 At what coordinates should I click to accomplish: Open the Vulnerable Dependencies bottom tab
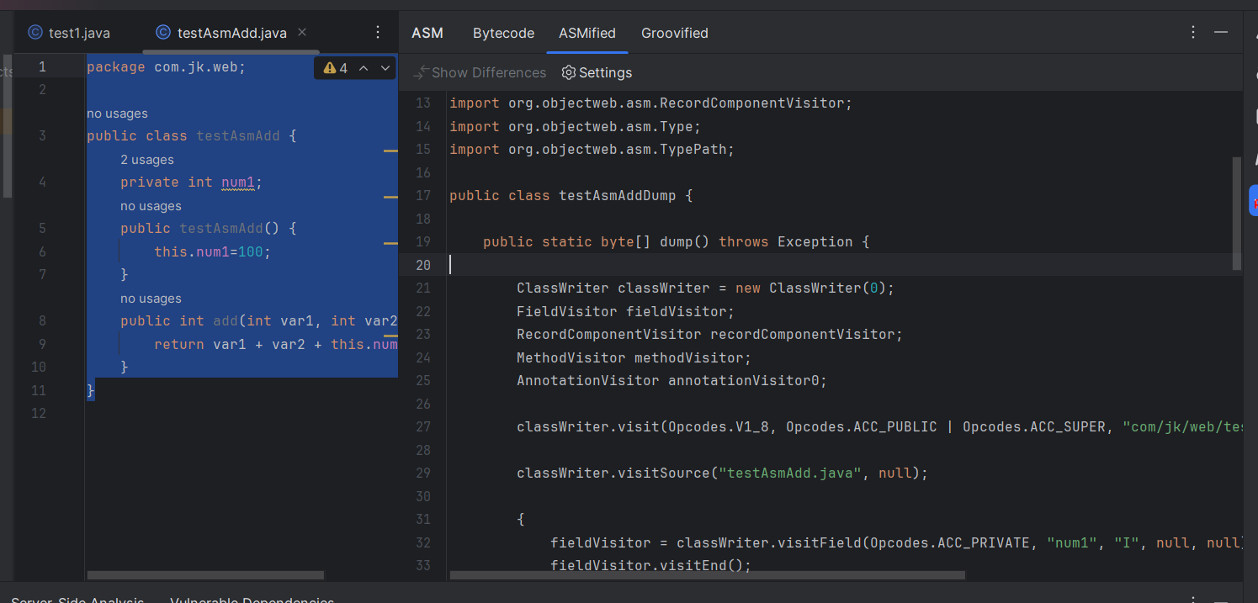[x=252, y=599]
